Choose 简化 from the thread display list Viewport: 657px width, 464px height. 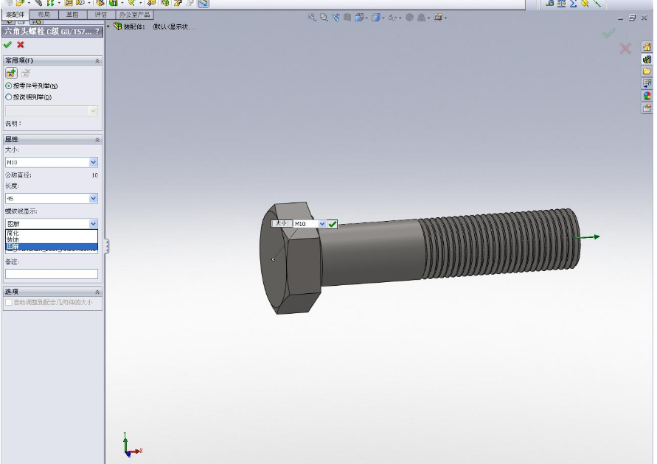pos(13,233)
